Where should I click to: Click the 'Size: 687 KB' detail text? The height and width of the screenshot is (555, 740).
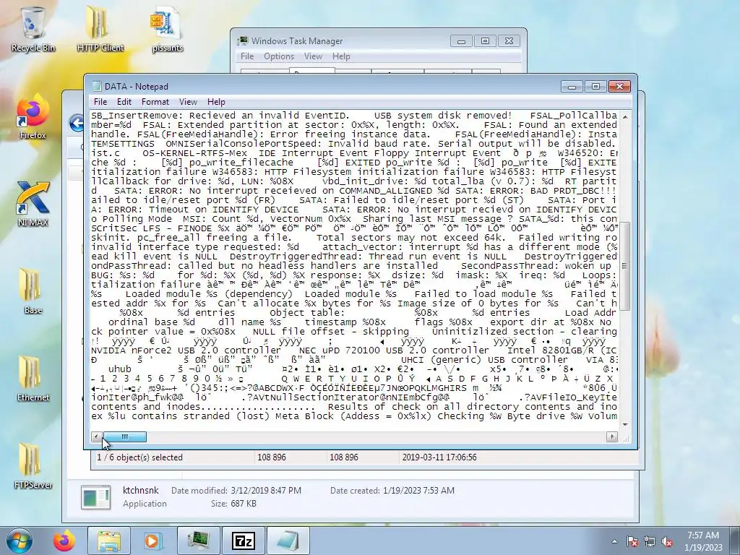click(233, 504)
